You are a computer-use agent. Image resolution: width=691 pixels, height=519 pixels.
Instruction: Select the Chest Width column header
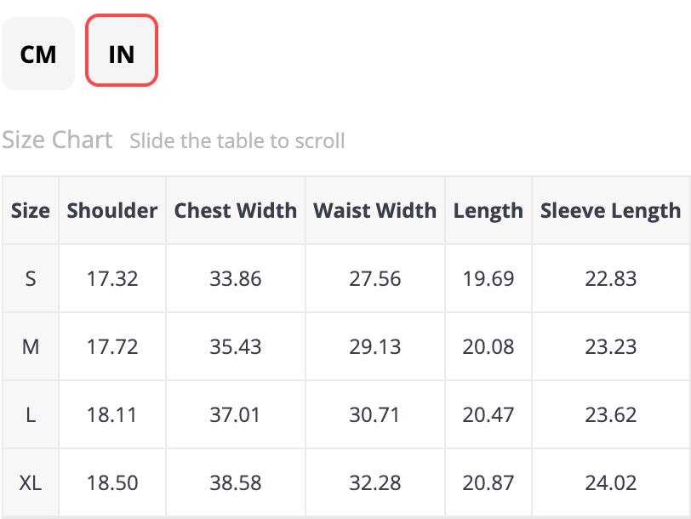click(x=236, y=210)
